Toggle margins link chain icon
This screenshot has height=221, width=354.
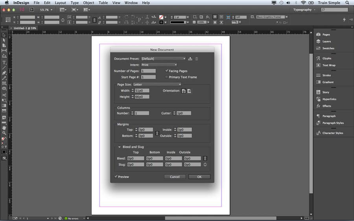click(157, 133)
